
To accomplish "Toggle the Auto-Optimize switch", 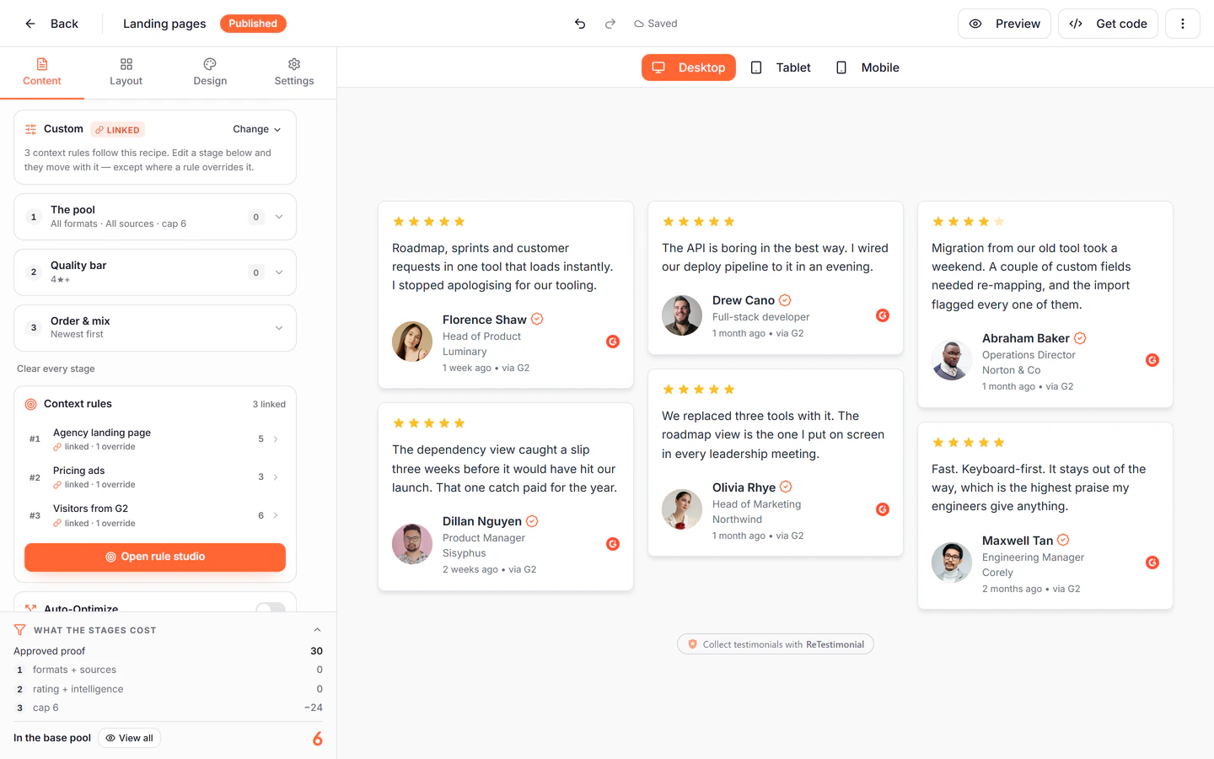I will point(271,608).
